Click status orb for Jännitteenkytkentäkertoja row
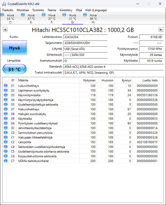The image size is (166, 205). [x=6, y=128]
